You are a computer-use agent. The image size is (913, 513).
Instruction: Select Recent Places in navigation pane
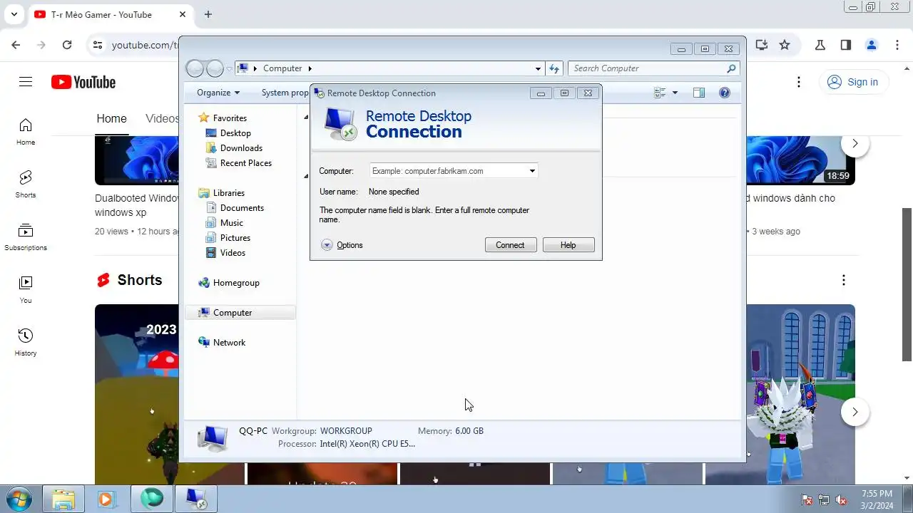[x=245, y=163]
